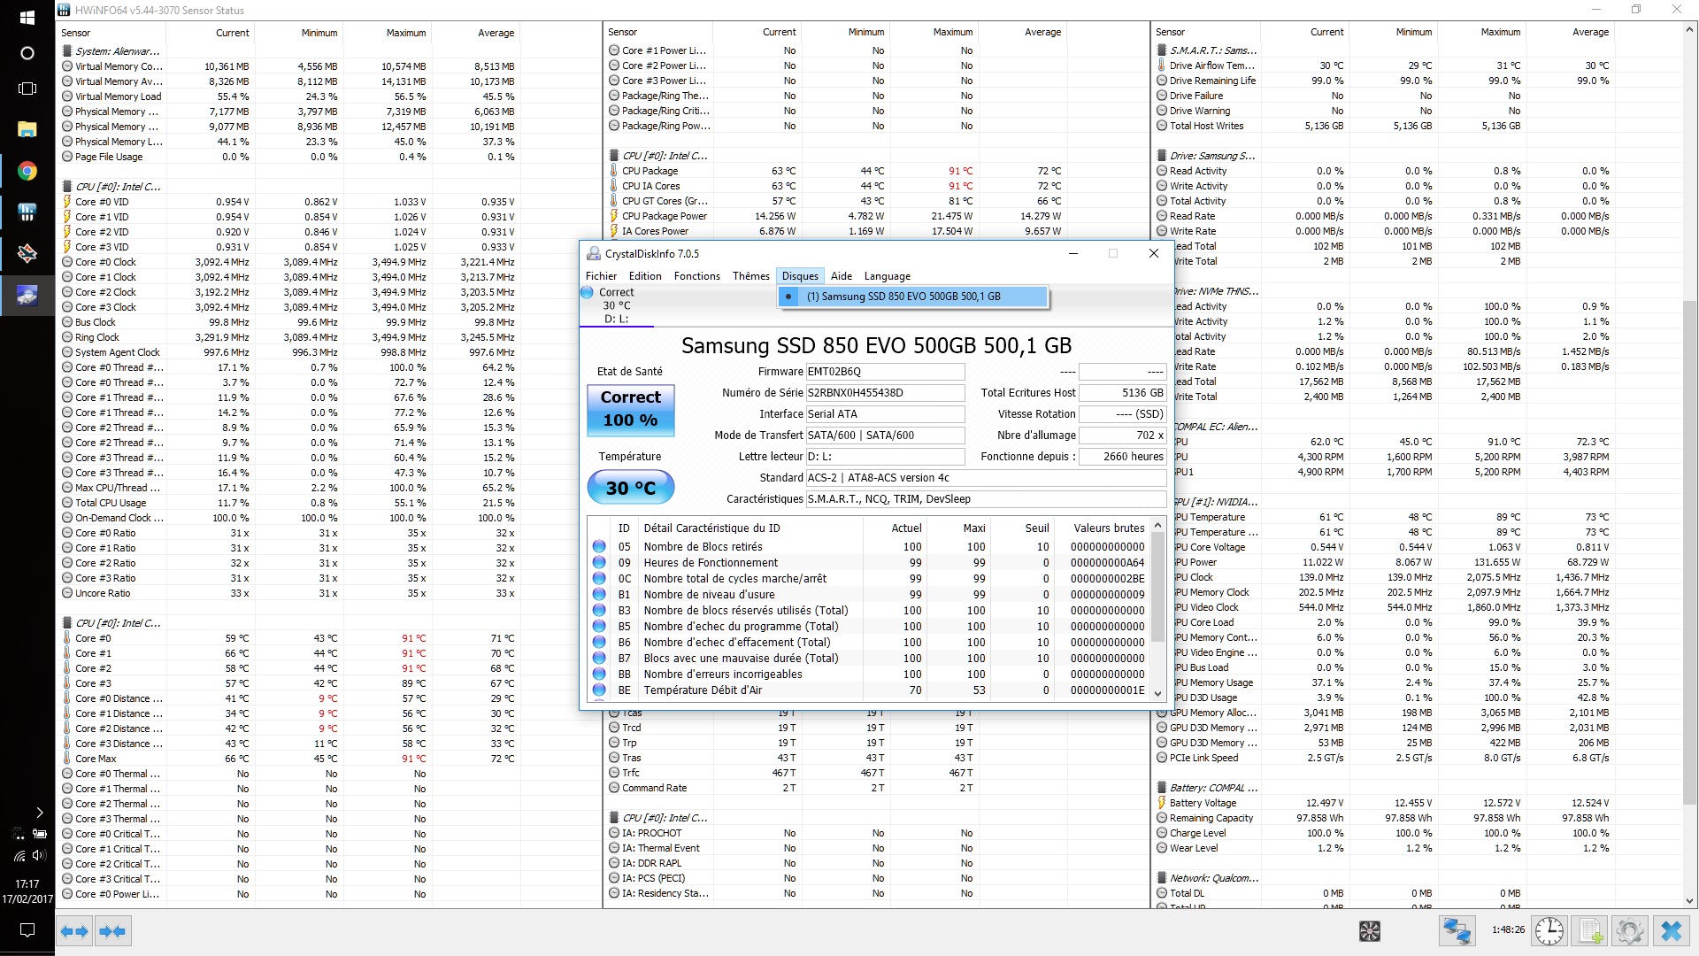Click the Maximum column header in left panel

pos(406,33)
